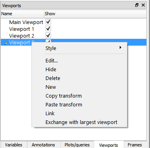Select the Viewport 2 row
The width and height of the screenshot is (150, 148).
point(73,36)
